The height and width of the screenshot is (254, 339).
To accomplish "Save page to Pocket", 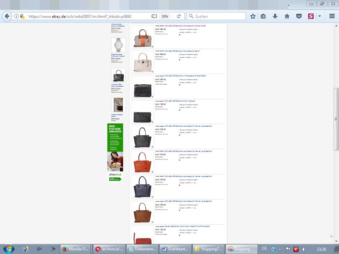I will [x=299, y=16].
